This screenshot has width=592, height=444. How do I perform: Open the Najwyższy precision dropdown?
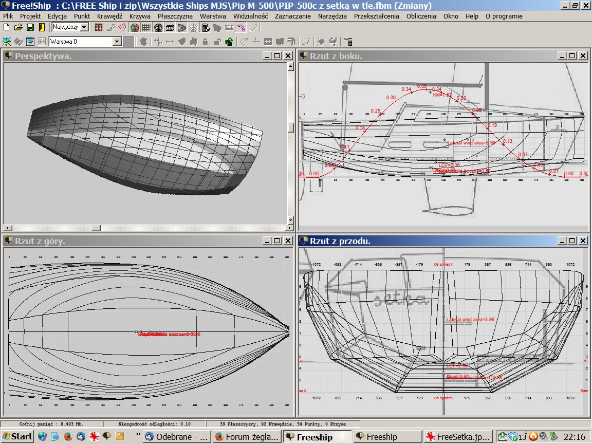[x=84, y=27]
